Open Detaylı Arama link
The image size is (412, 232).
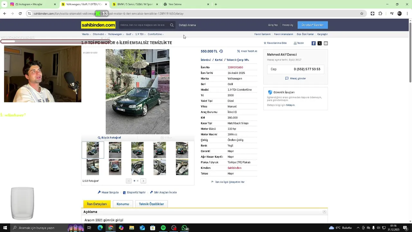tap(187, 25)
